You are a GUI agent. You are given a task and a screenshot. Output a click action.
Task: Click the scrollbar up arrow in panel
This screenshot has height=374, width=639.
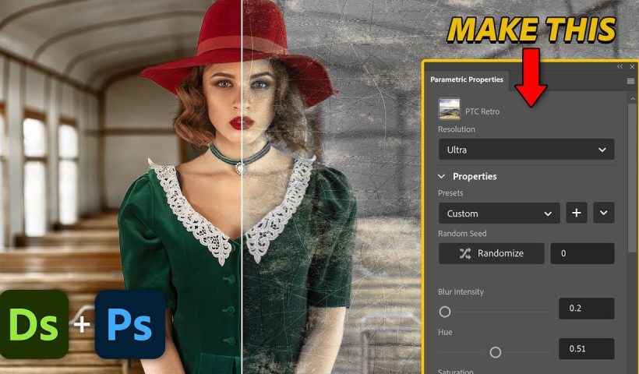[x=631, y=97]
